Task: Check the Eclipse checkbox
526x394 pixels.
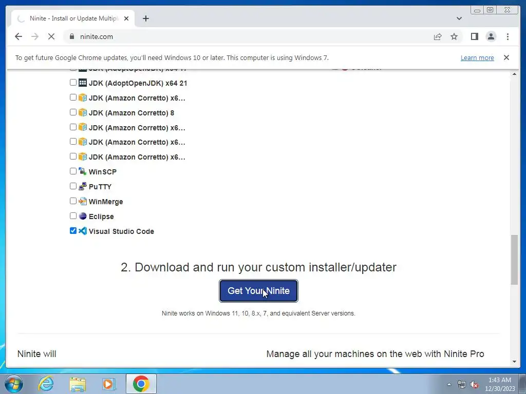Action: (x=73, y=216)
